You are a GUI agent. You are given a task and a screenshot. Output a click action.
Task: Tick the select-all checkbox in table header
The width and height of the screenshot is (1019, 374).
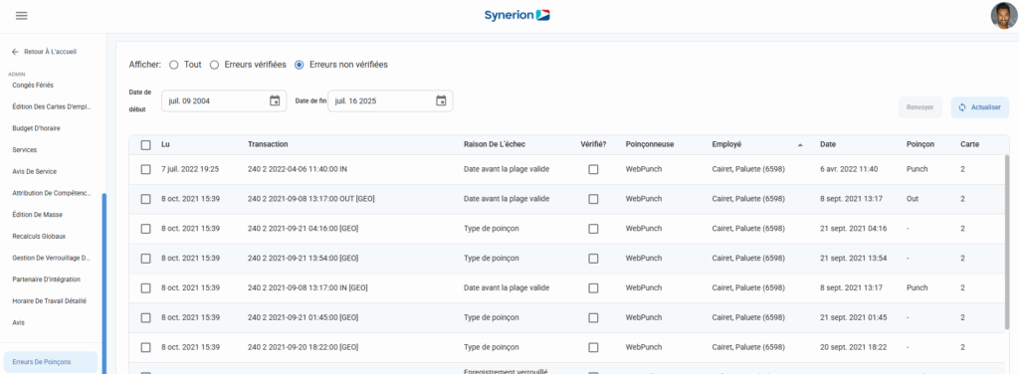pyautogui.click(x=145, y=145)
